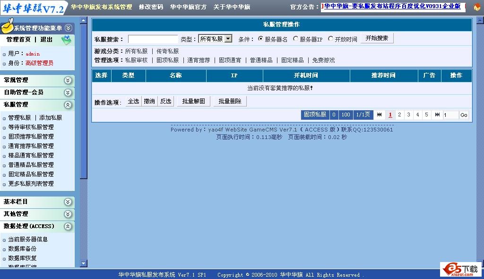Open 当前服务器信息 in sidebar

28,239
